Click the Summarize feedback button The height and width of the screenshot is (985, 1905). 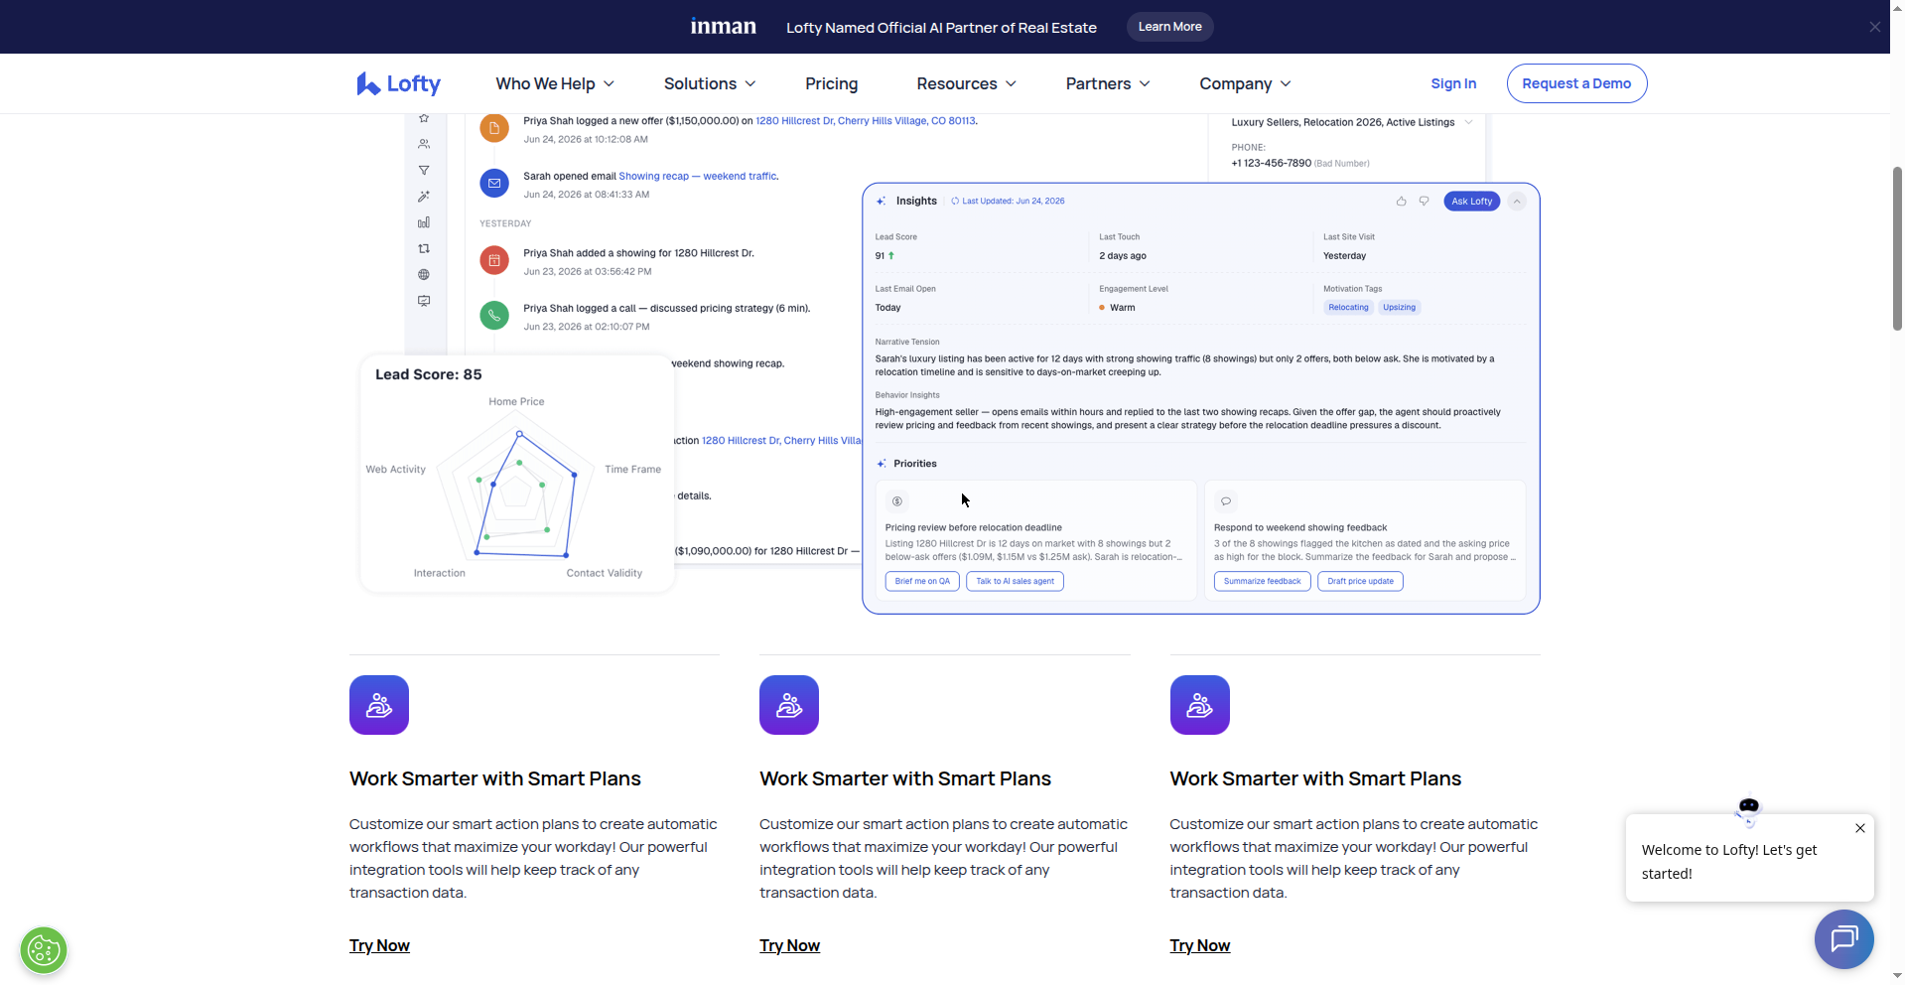1262,581
